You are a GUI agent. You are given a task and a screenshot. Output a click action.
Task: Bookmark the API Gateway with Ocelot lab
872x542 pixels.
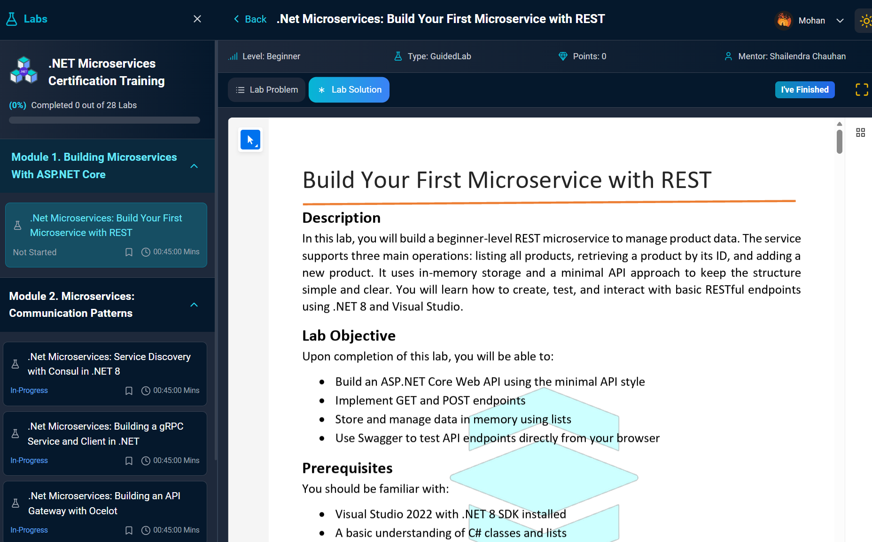pyautogui.click(x=129, y=530)
